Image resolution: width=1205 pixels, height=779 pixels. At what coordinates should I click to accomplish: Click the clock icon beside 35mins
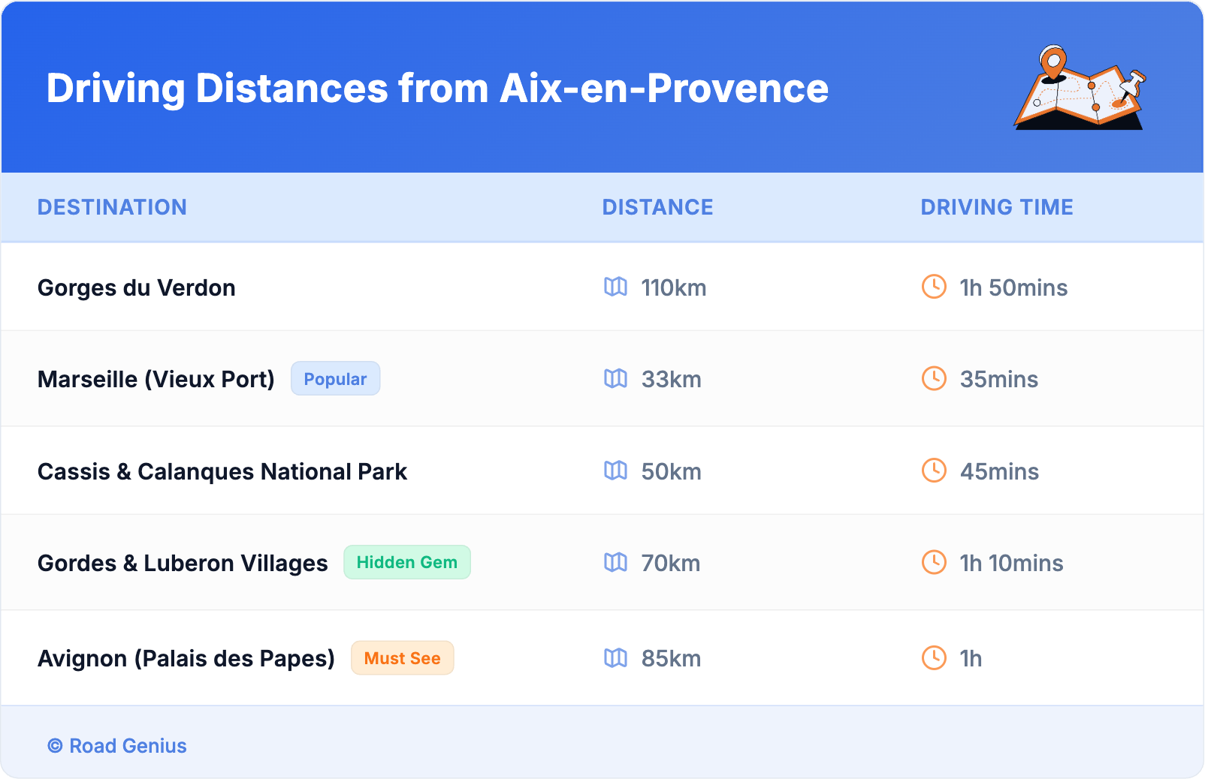pyautogui.click(x=934, y=379)
